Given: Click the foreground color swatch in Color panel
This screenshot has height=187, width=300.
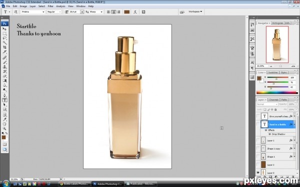Looking at the screenshot, I should coord(259,78).
